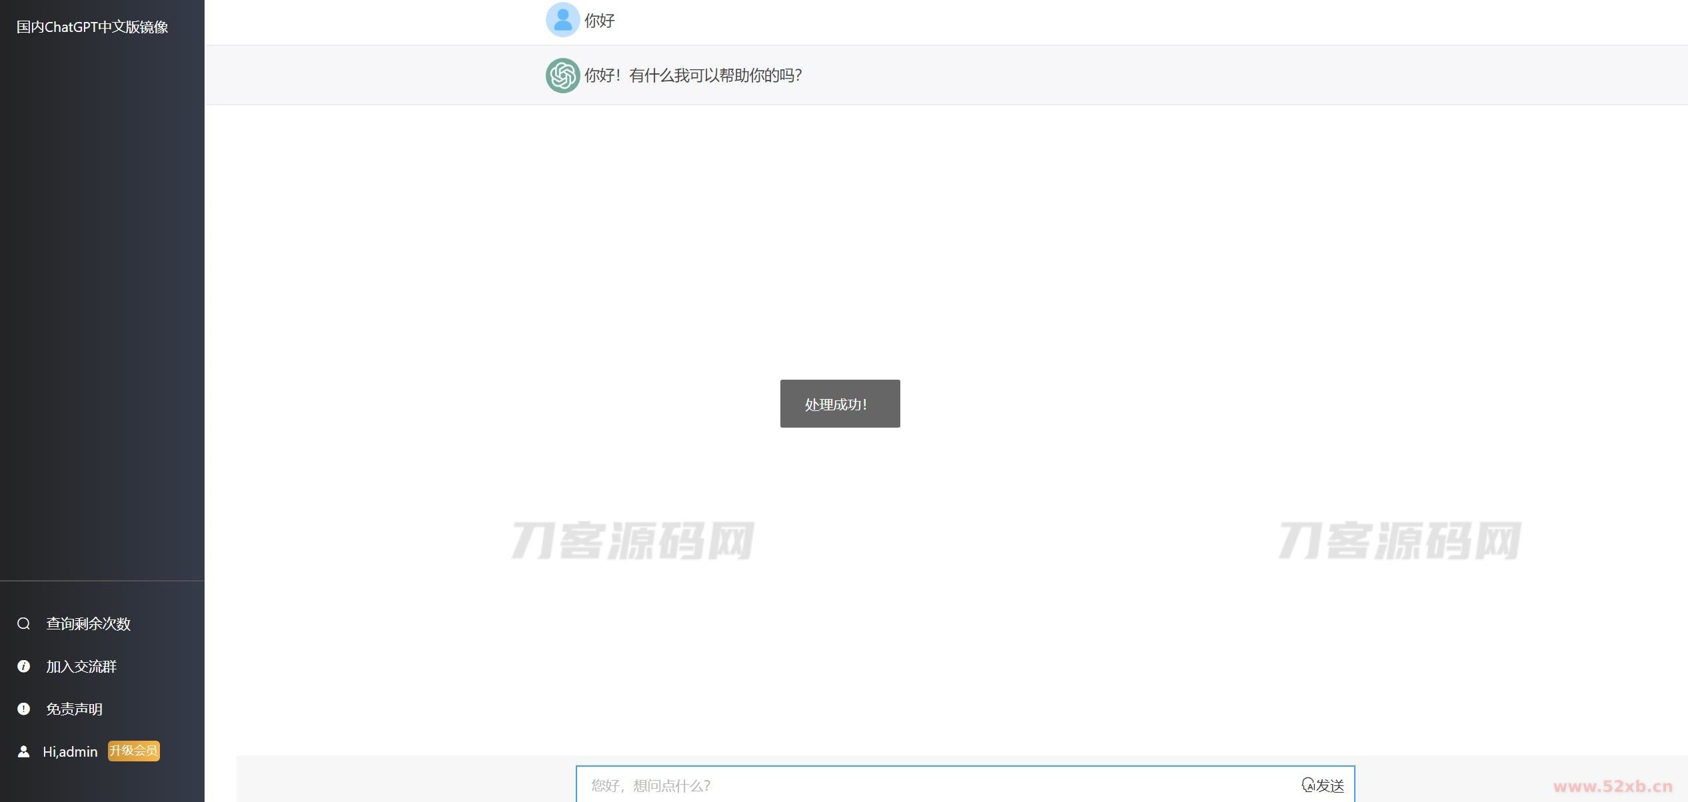This screenshot has width=1688, height=802.
Task: Click the user silhouette icon beside Hi,admin
Action: point(23,751)
